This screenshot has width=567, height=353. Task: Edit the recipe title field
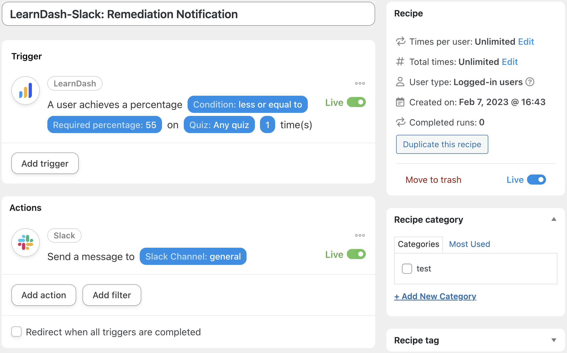click(188, 14)
